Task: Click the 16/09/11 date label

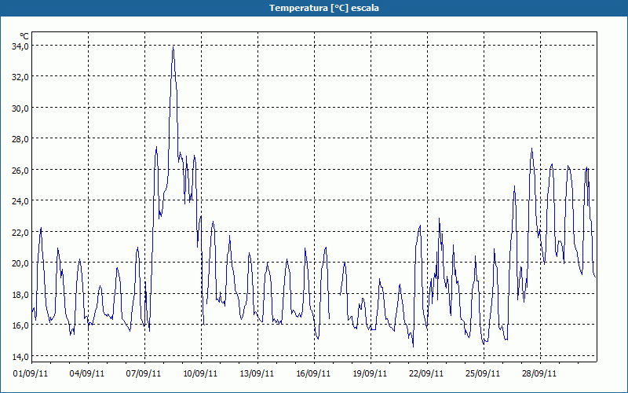Action: coord(313,373)
